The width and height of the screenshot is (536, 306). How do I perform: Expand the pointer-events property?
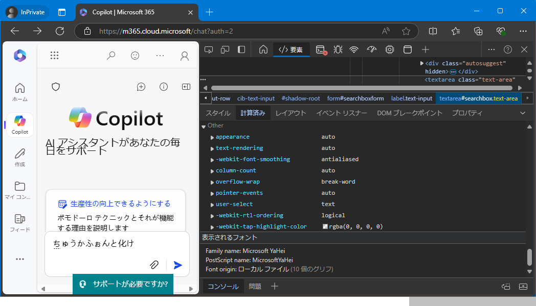[212, 194]
